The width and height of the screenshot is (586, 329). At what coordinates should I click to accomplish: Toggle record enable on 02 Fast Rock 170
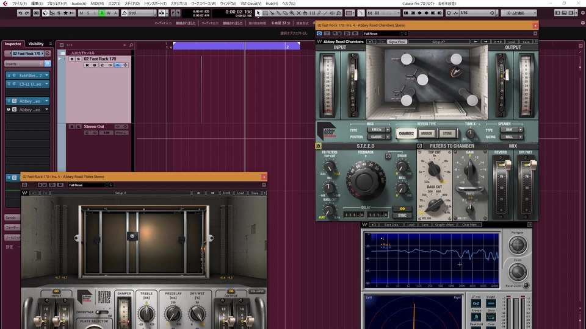87,65
